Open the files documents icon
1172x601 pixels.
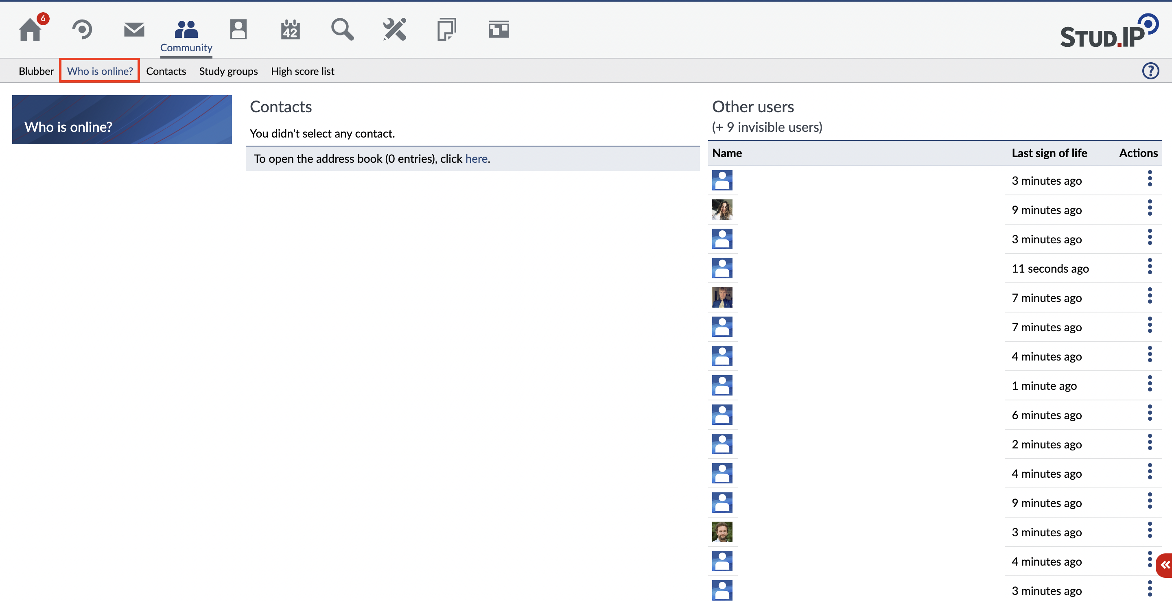446,30
